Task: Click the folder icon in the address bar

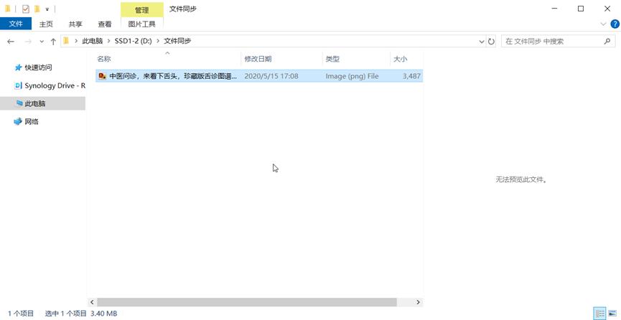Action: [66, 41]
